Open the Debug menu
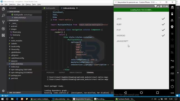Screen dimensions: 180x101 [28, 4]
